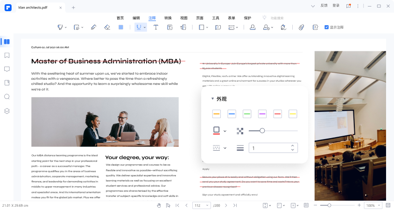
Task: Open the 转换 tab
Action: click(x=168, y=18)
